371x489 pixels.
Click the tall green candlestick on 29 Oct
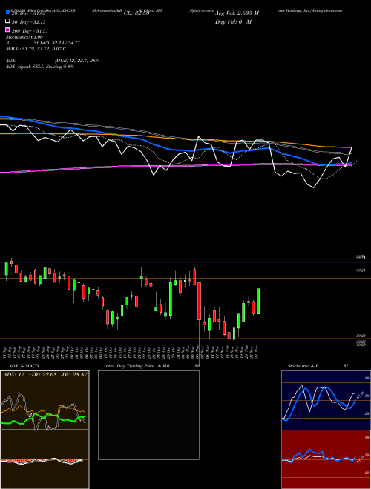point(171,299)
